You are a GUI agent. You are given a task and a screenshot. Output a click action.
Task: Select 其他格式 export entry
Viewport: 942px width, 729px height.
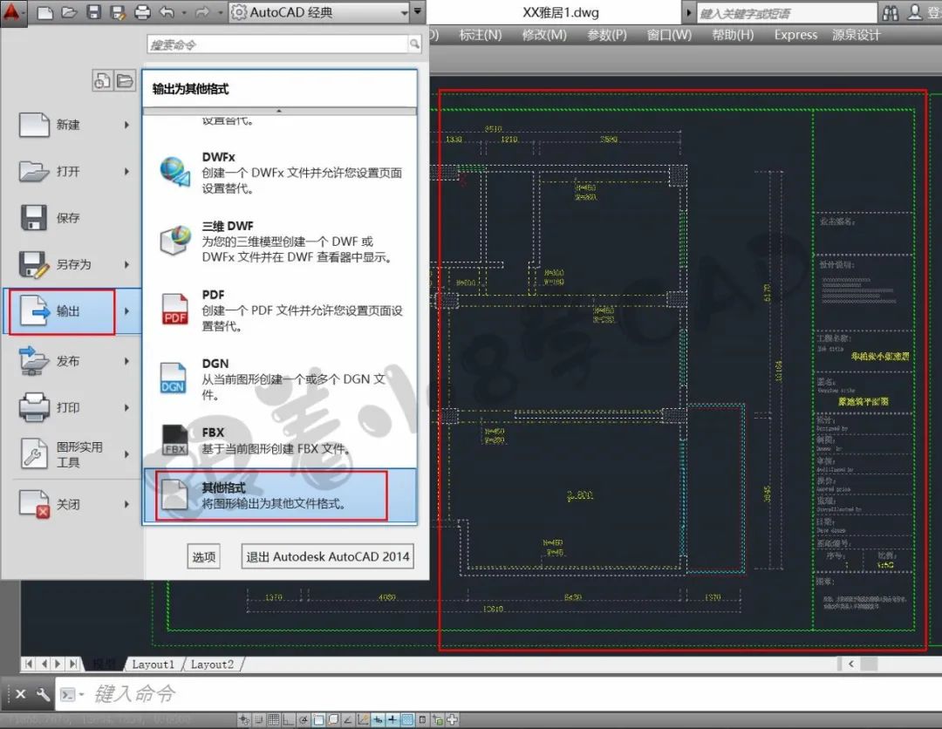tap(271, 495)
